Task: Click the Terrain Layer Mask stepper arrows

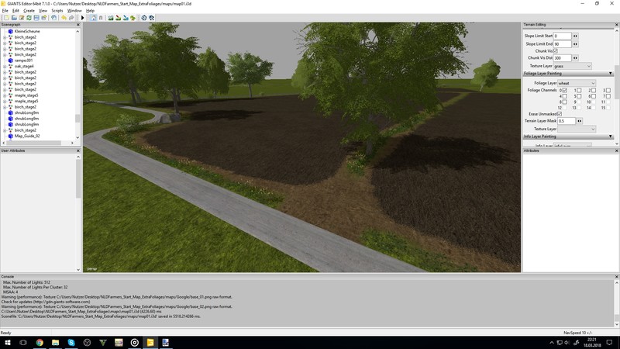Action: (580, 121)
